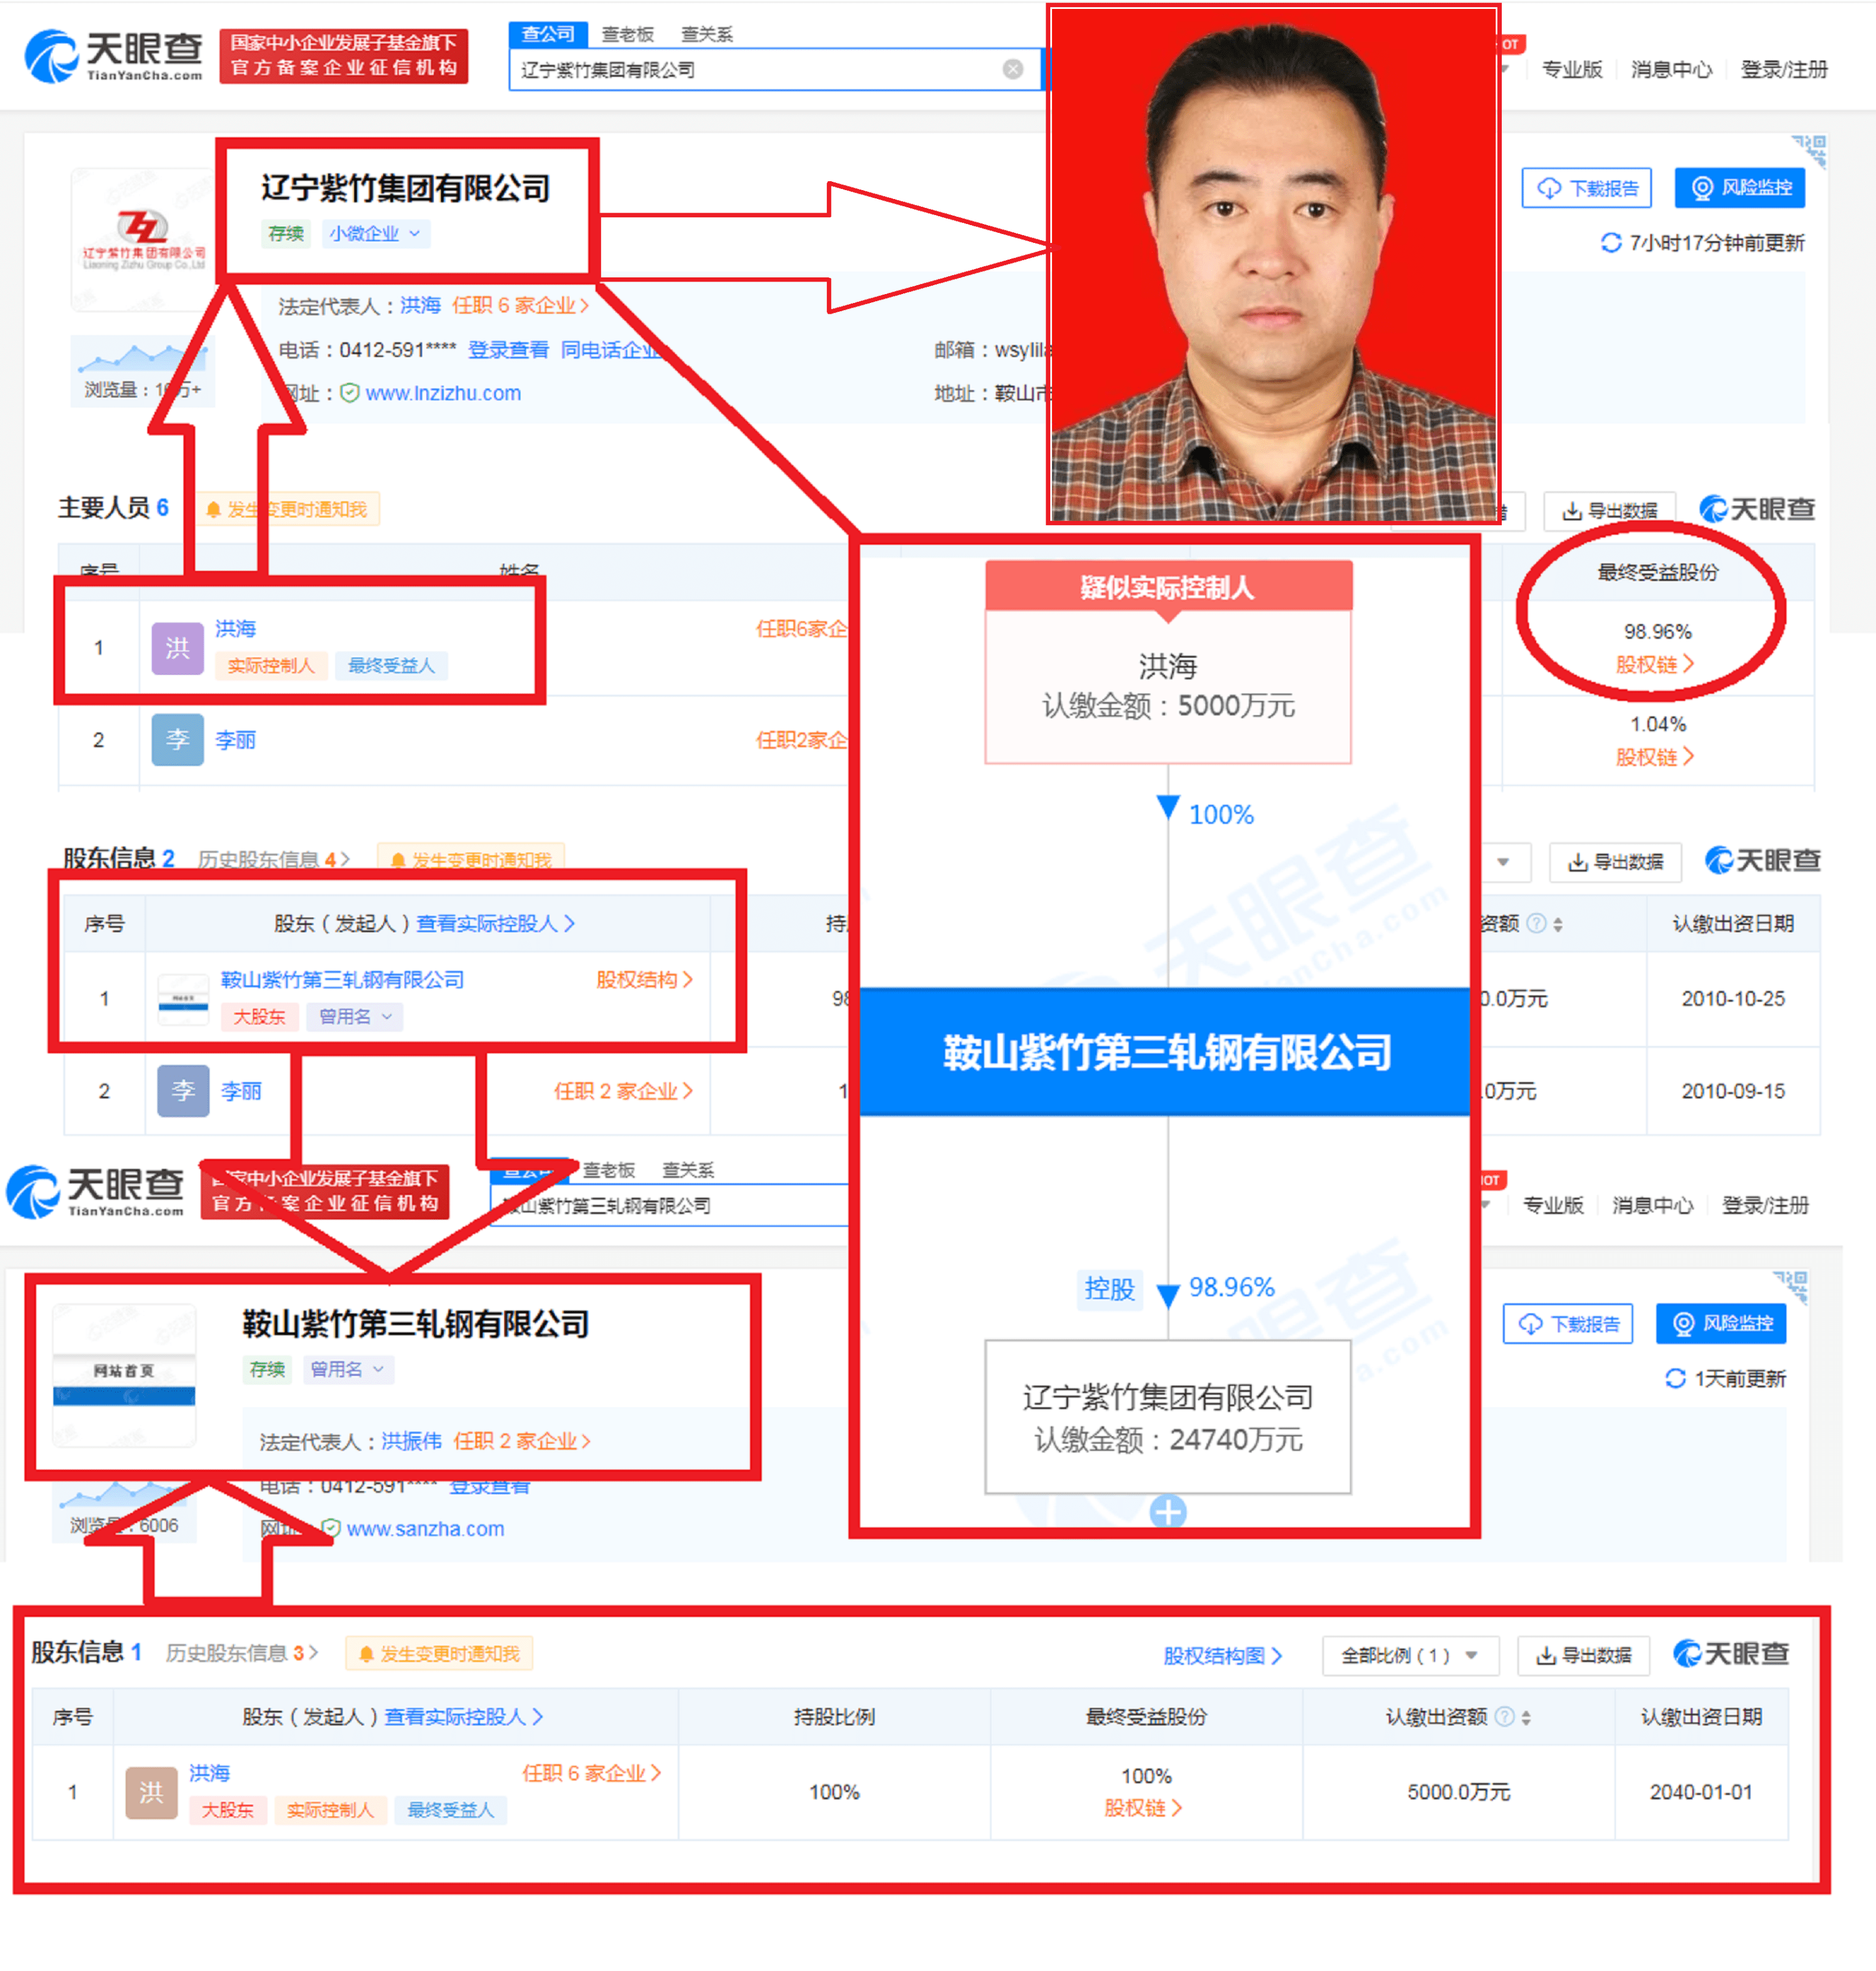
Task: Switch to the 查关系 search tab
Action: click(x=706, y=34)
